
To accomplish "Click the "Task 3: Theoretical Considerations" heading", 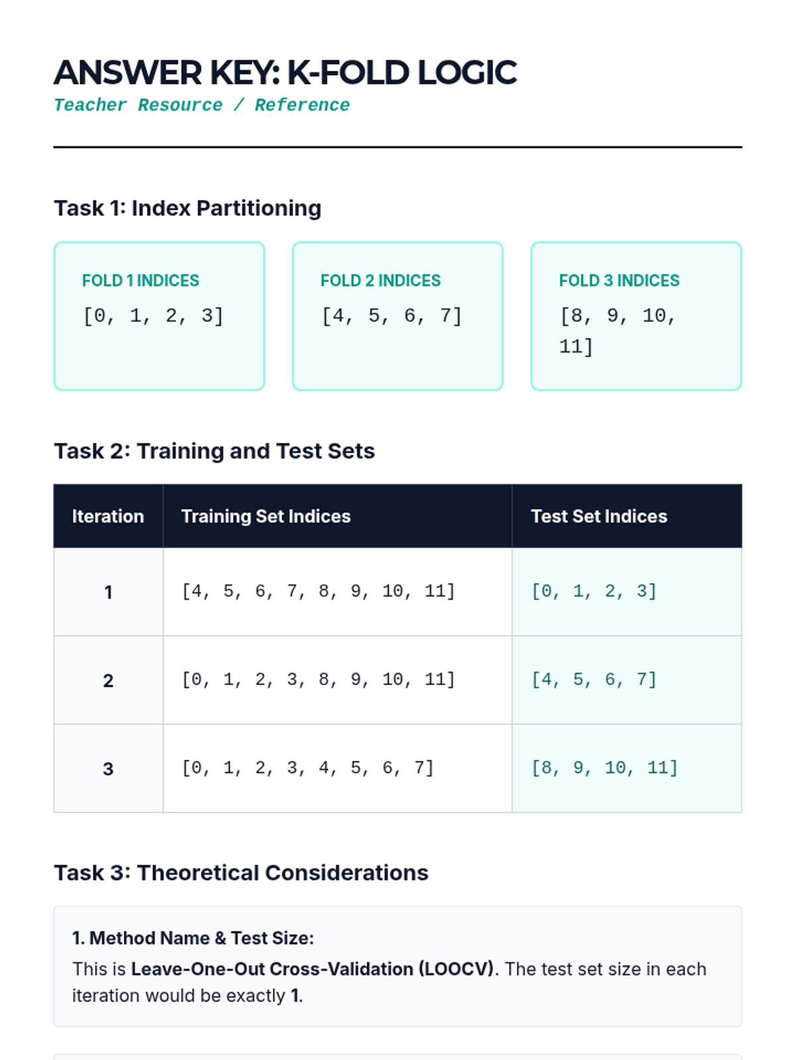I will point(241,873).
